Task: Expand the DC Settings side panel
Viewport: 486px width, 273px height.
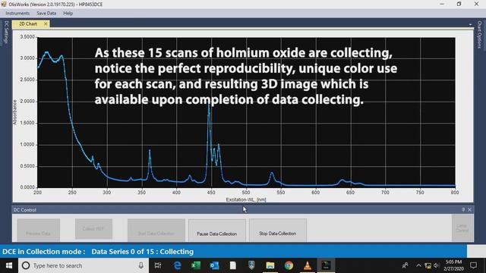Action: (6, 32)
